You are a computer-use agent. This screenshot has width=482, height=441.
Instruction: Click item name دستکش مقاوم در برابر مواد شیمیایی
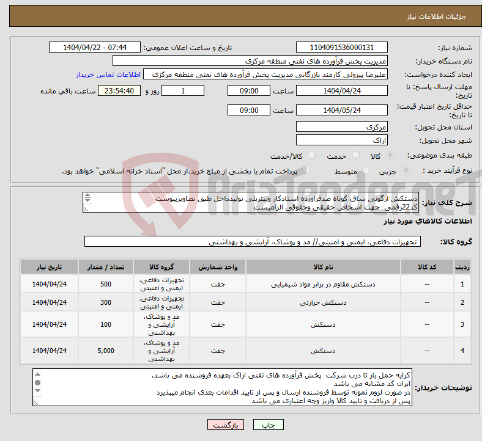[323, 285]
